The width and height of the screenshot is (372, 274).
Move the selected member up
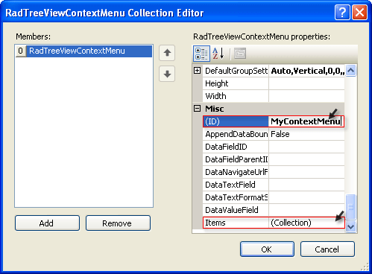tap(167, 53)
